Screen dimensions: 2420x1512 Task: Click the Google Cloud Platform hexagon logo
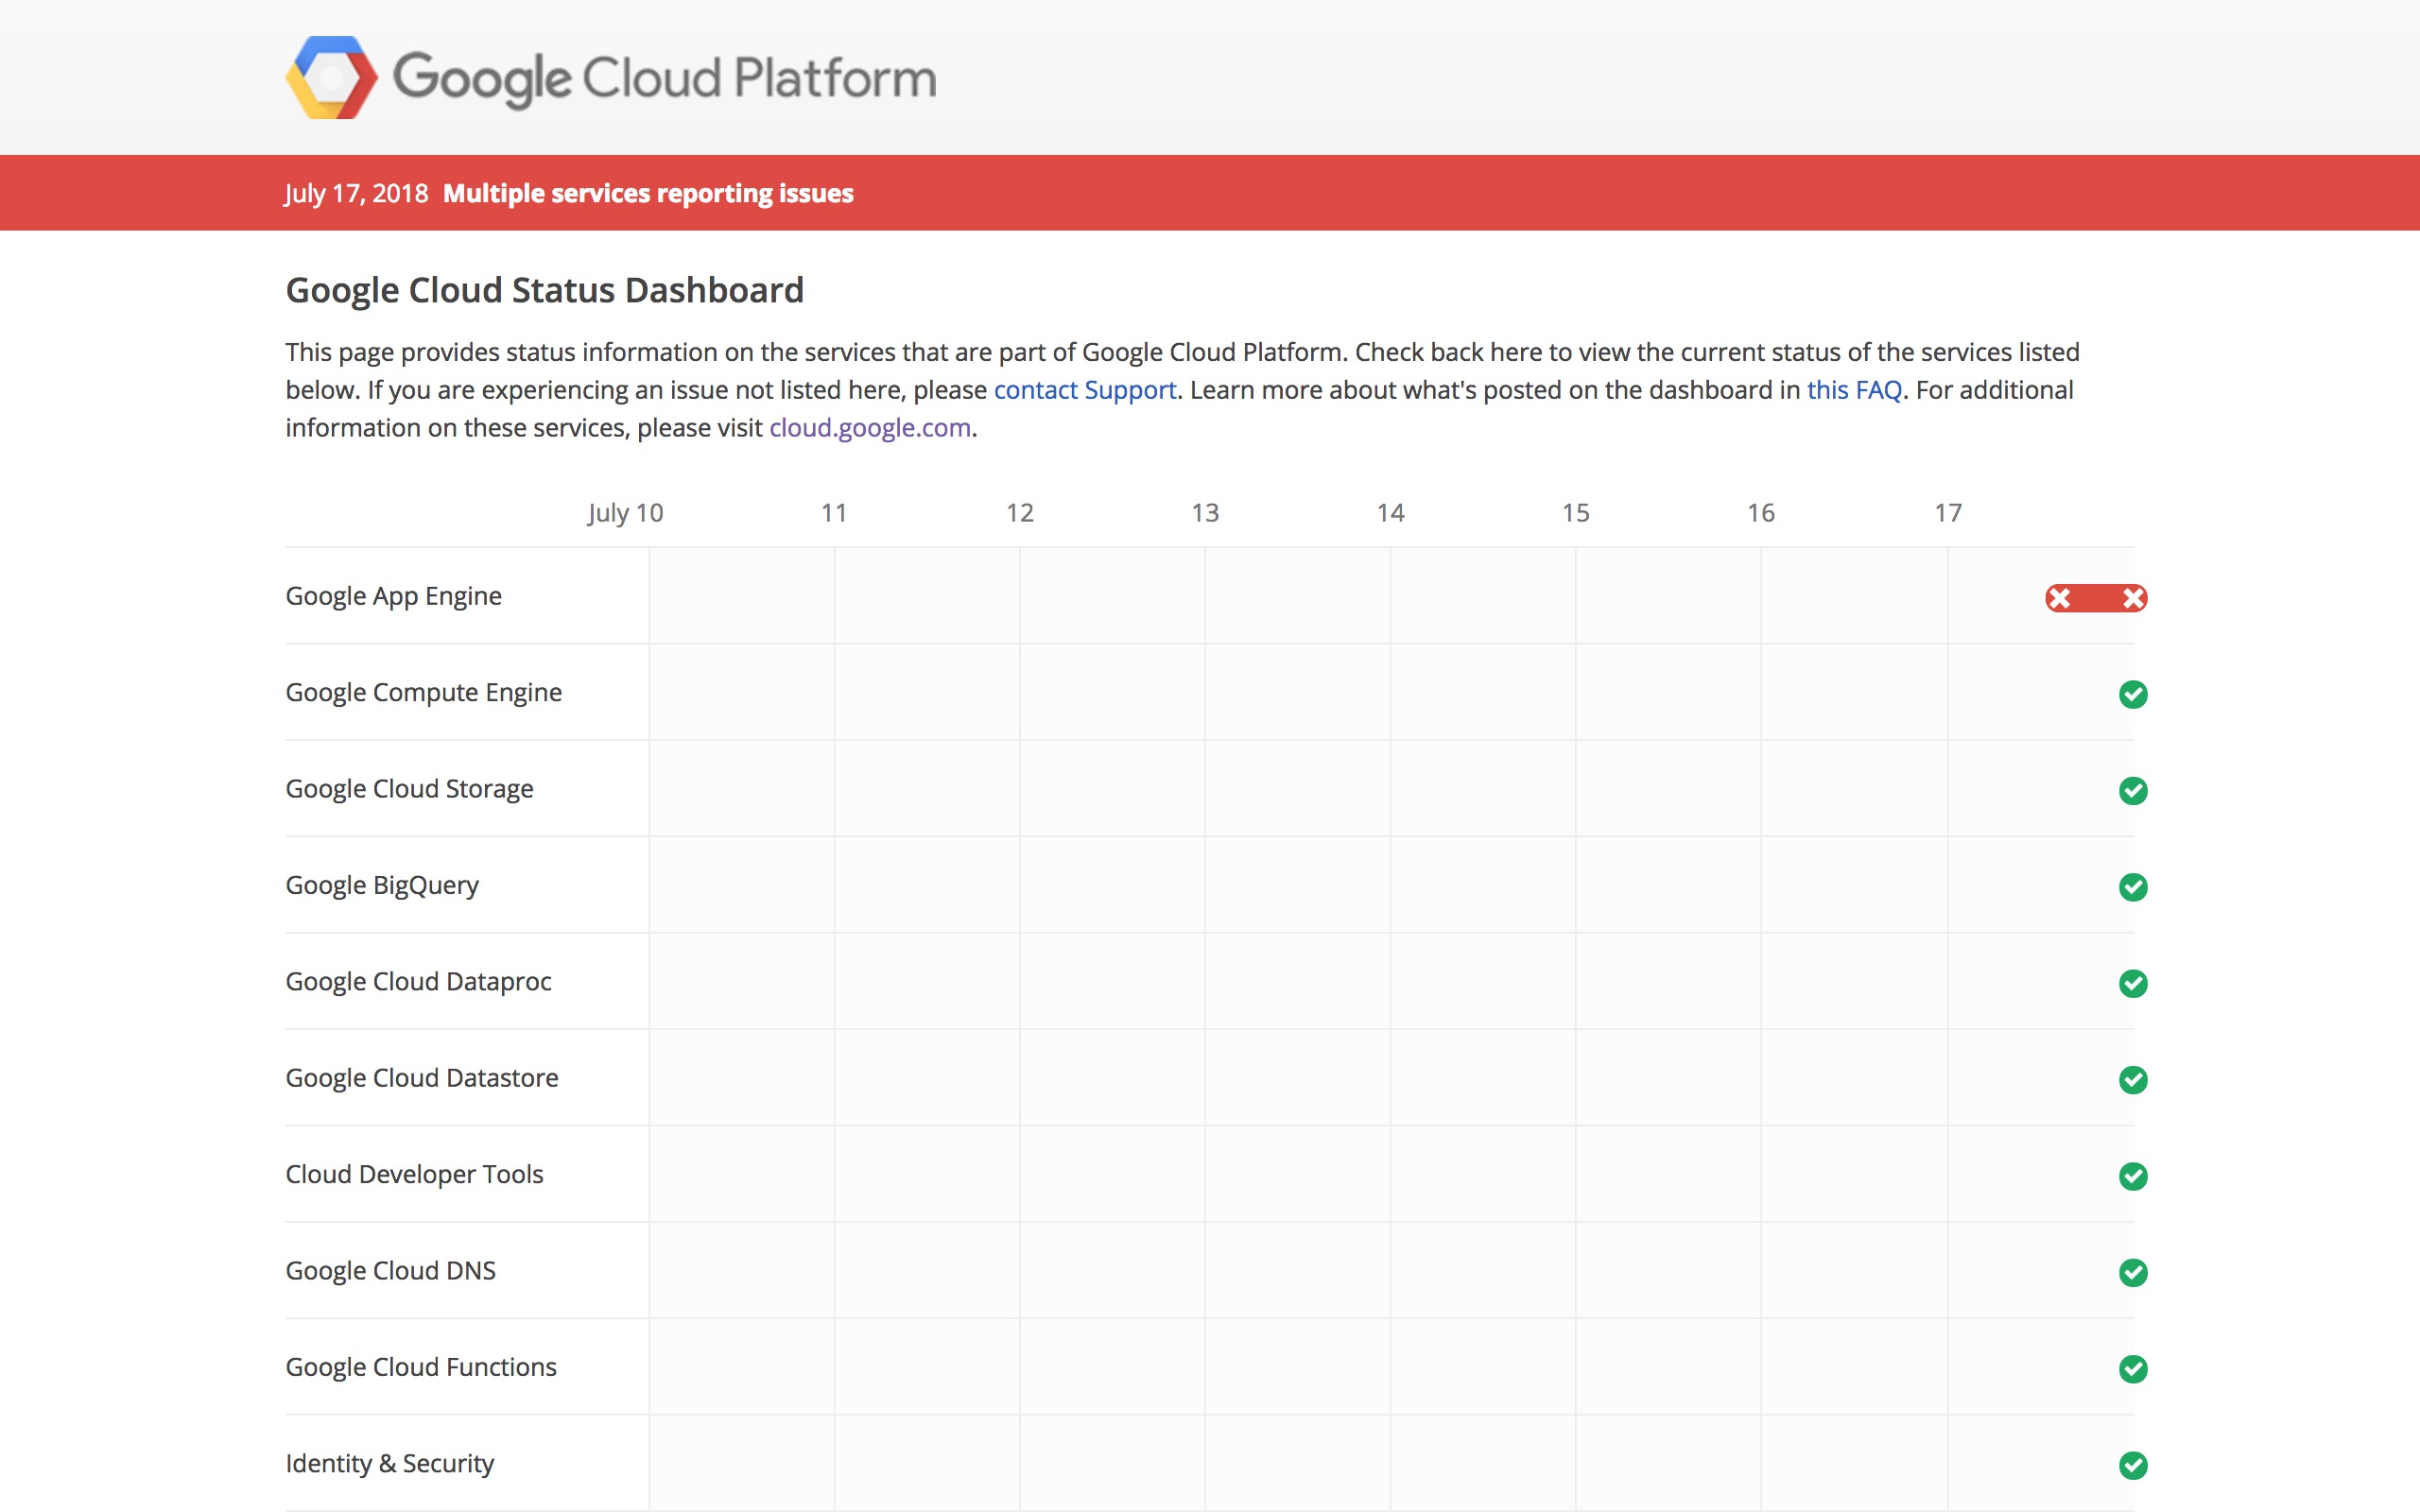pos(331,78)
